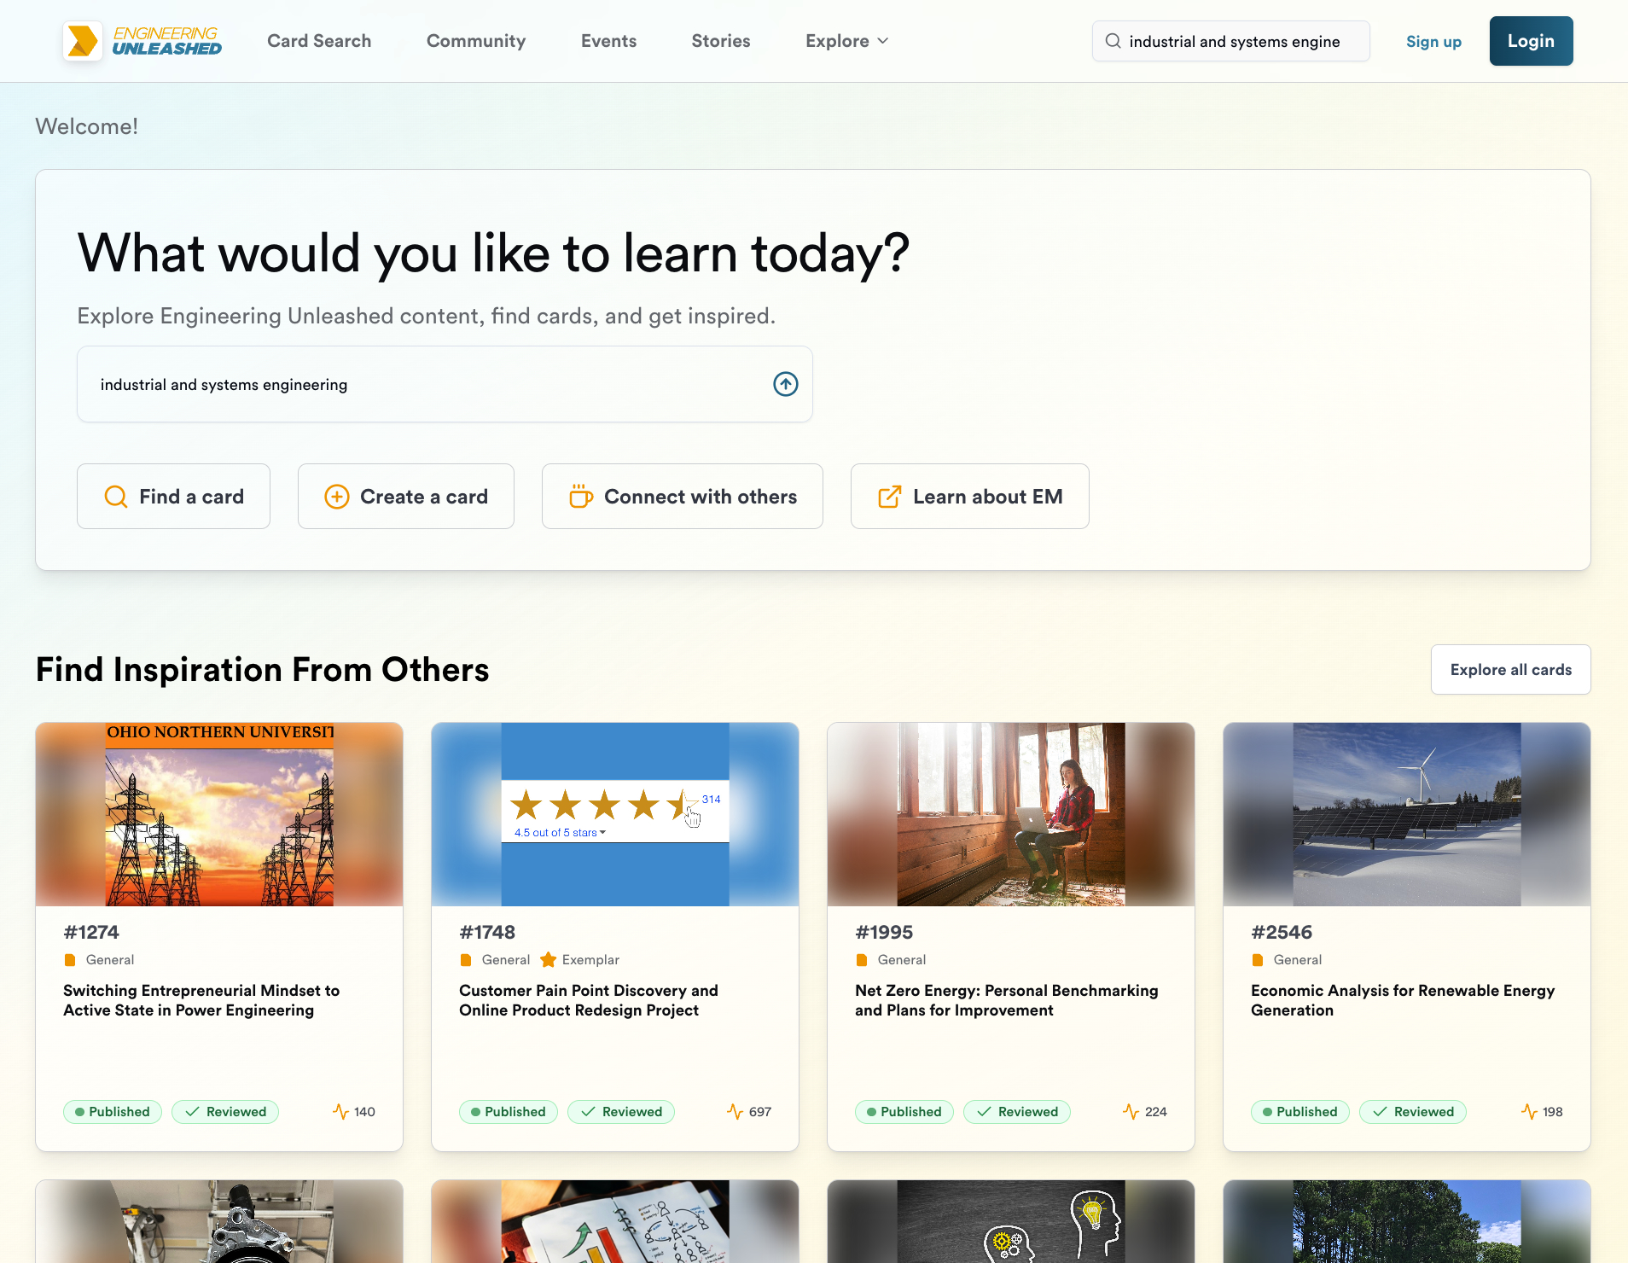
Task: Open the forest trees card thumbnail
Action: tap(1407, 1221)
